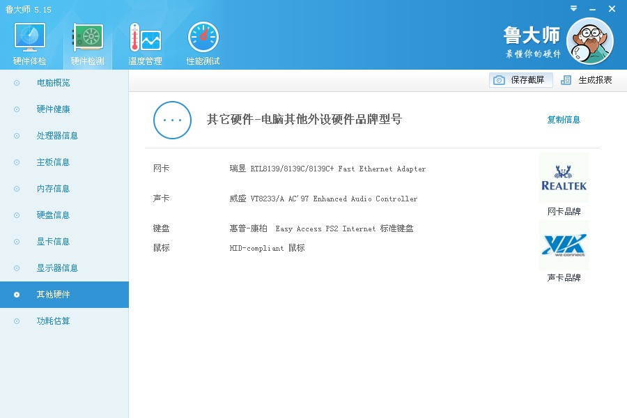Open the 硬件体检 monitor icon

tap(29, 37)
